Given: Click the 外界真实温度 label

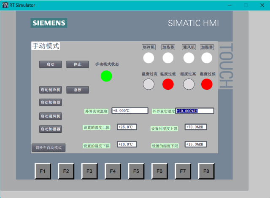Looking at the screenshot, I should pos(96,111).
